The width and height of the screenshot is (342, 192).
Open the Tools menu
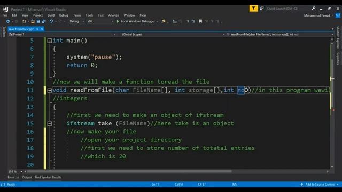coord(89,15)
